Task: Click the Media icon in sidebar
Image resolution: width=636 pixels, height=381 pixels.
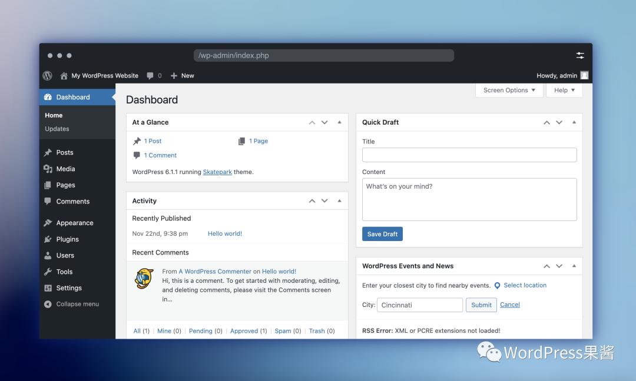Action: point(48,169)
